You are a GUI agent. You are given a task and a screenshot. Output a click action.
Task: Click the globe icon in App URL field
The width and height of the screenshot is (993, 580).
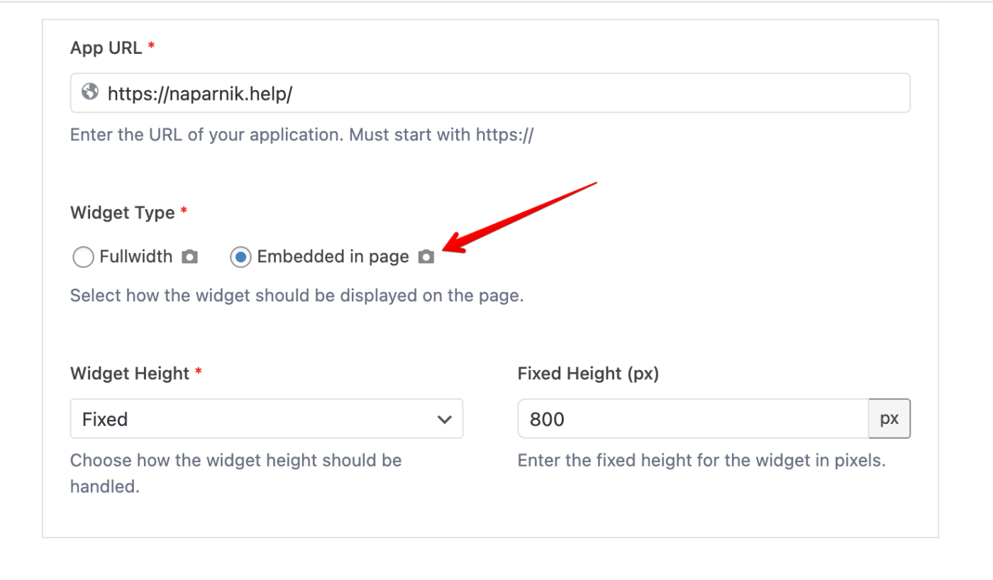click(x=90, y=92)
